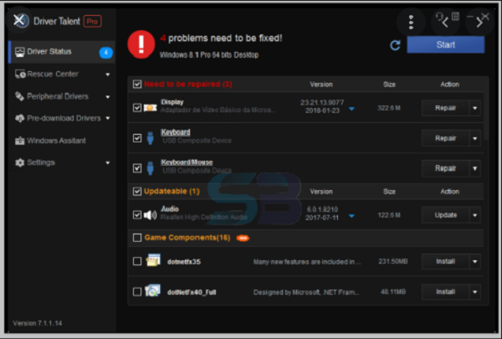Check the Game Components group checkbox

coord(137,238)
